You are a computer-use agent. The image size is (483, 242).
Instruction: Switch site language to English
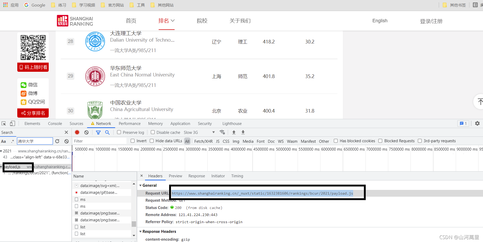click(x=380, y=21)
